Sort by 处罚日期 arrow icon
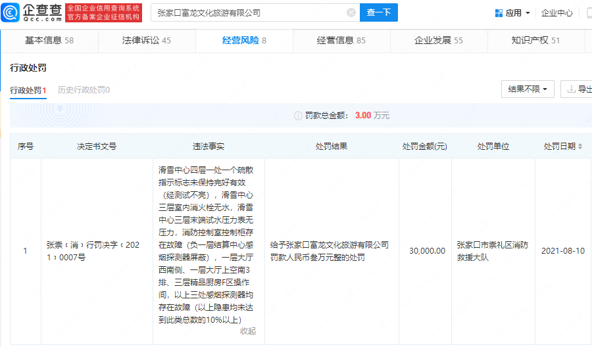The image size is (592, 347). (580, 147)
